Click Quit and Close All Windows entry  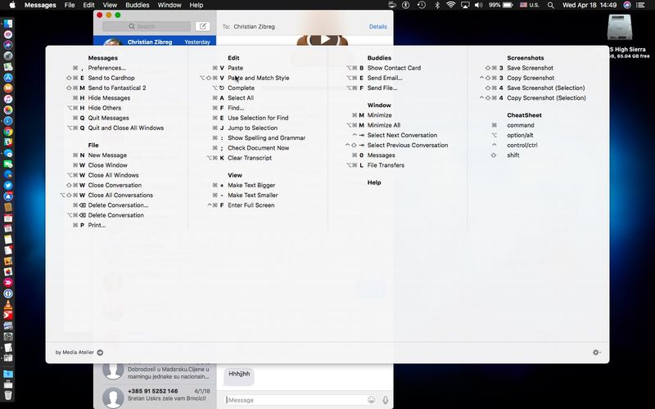126,128
